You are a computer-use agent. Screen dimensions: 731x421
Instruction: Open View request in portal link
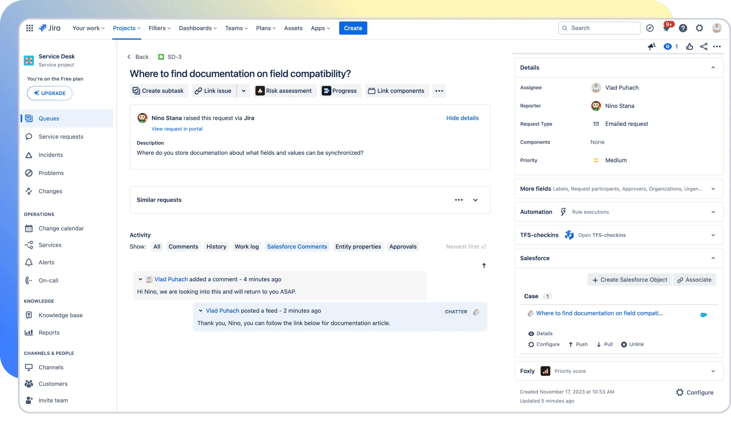pos(177,129)
